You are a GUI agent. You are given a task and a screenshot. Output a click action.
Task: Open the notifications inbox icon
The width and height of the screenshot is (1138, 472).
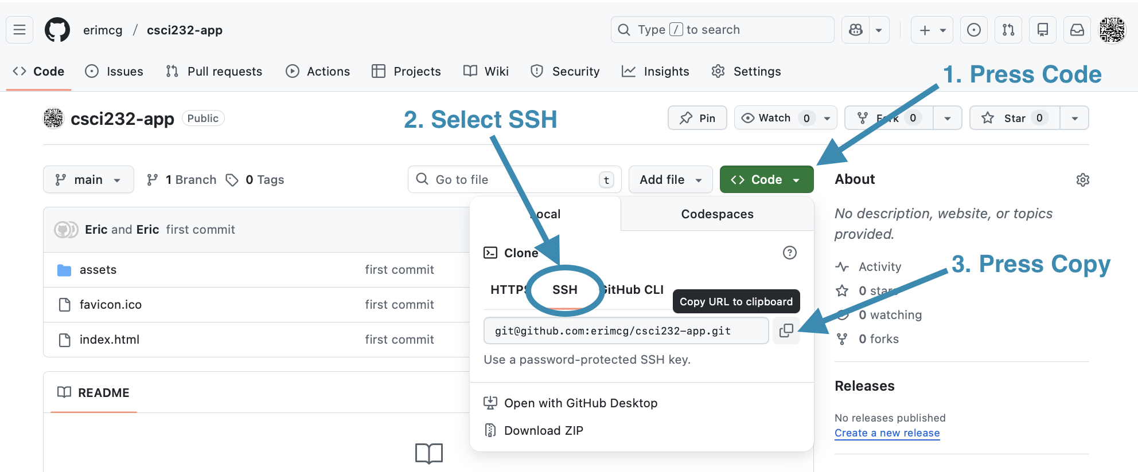[1077, 30]
